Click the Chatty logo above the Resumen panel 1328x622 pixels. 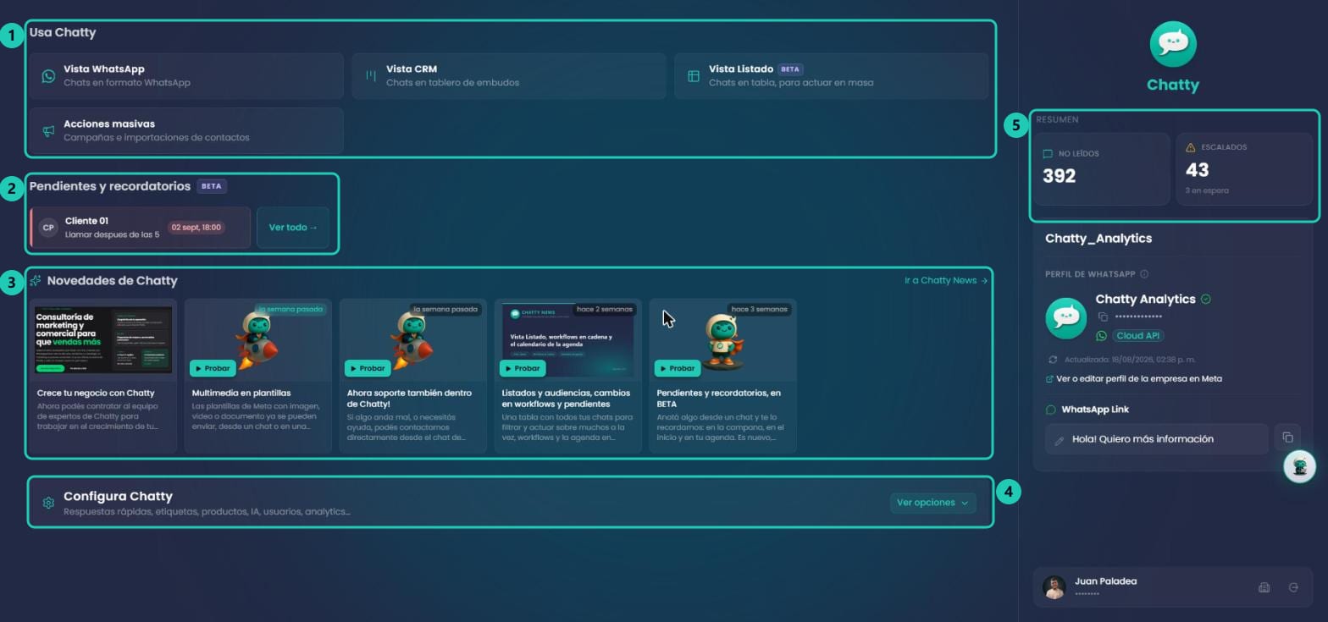pos(1173,45)
